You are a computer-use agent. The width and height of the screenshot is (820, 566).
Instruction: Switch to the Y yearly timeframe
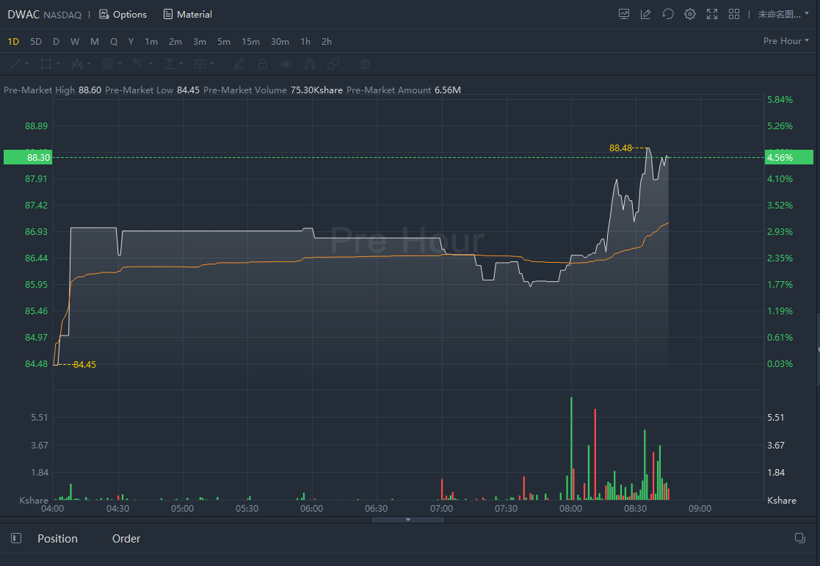tap(131, 41)
